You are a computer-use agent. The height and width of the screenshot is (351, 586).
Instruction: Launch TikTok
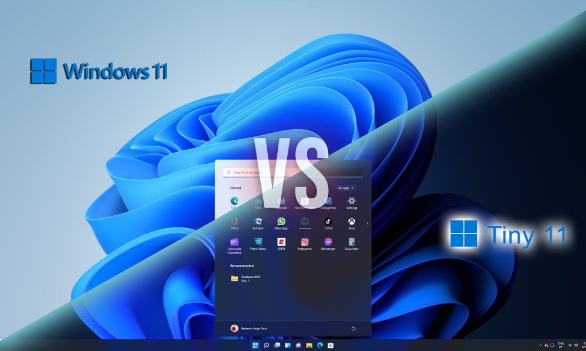tap(328, 221)
